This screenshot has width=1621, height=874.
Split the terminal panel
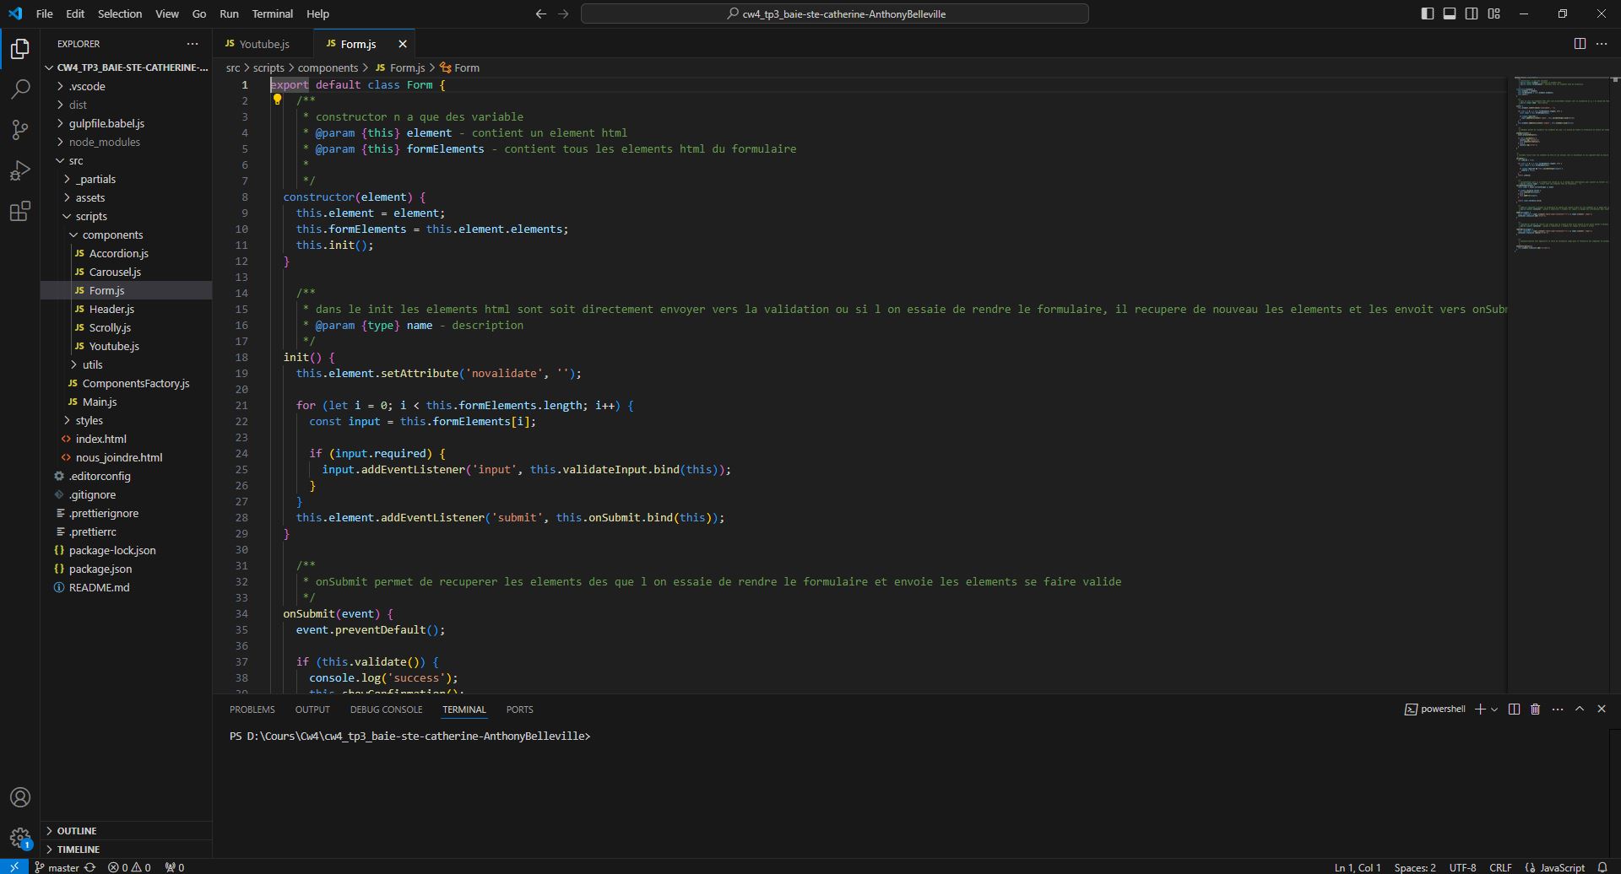click(x=1514, y=709)
